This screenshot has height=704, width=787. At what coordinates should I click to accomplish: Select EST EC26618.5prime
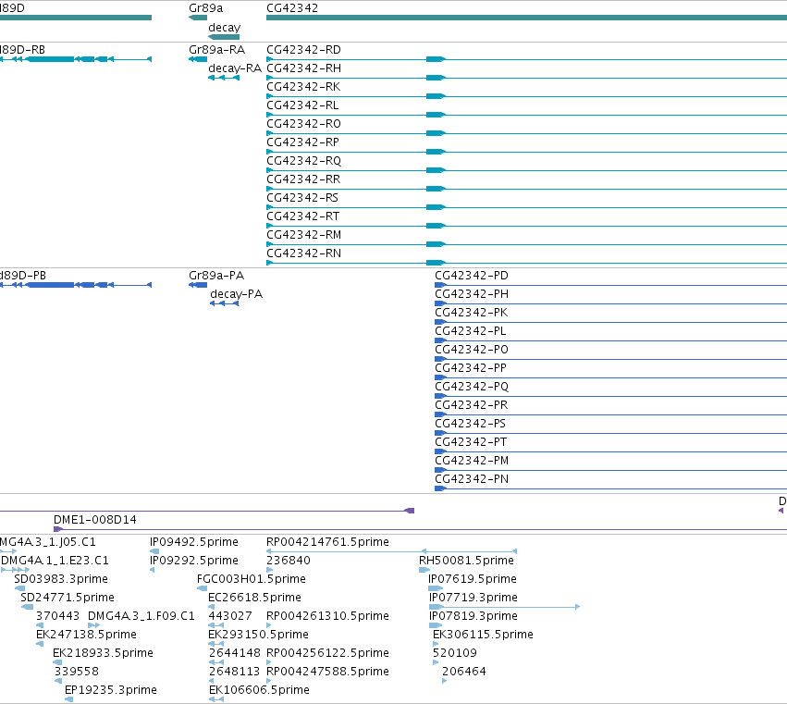click(x=254, y=598)
